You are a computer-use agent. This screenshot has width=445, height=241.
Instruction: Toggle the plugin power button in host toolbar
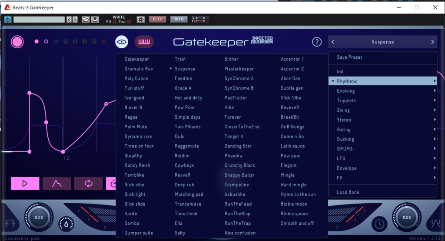pos(8,19)
